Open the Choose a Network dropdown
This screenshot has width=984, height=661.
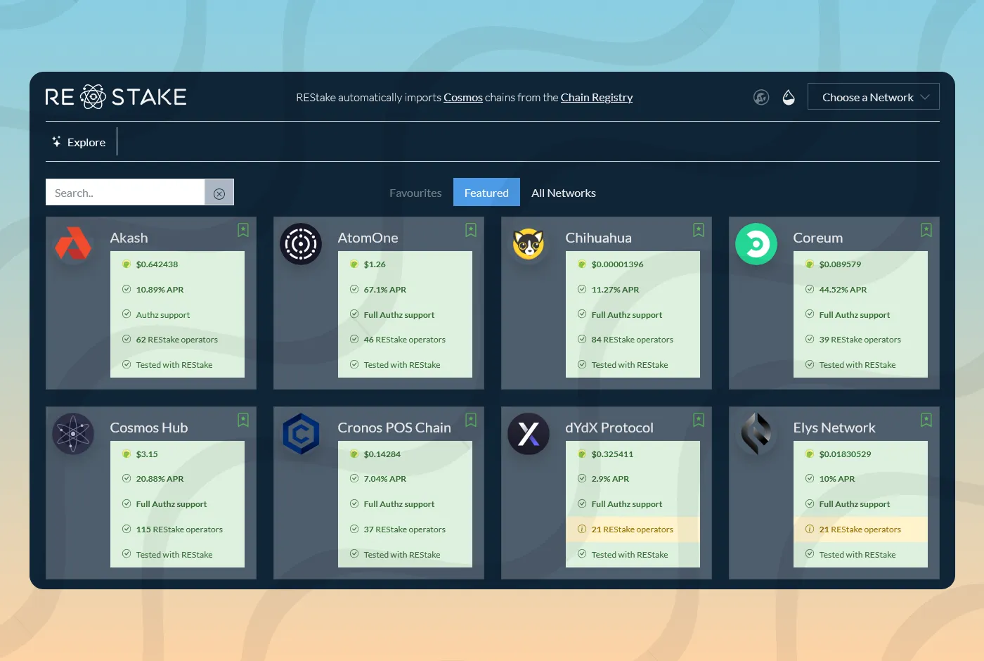point(867,98)
